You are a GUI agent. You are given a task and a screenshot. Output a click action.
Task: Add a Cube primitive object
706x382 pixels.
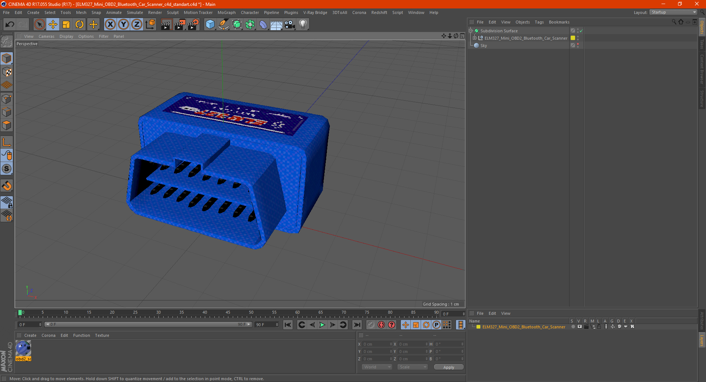[210, 25]
